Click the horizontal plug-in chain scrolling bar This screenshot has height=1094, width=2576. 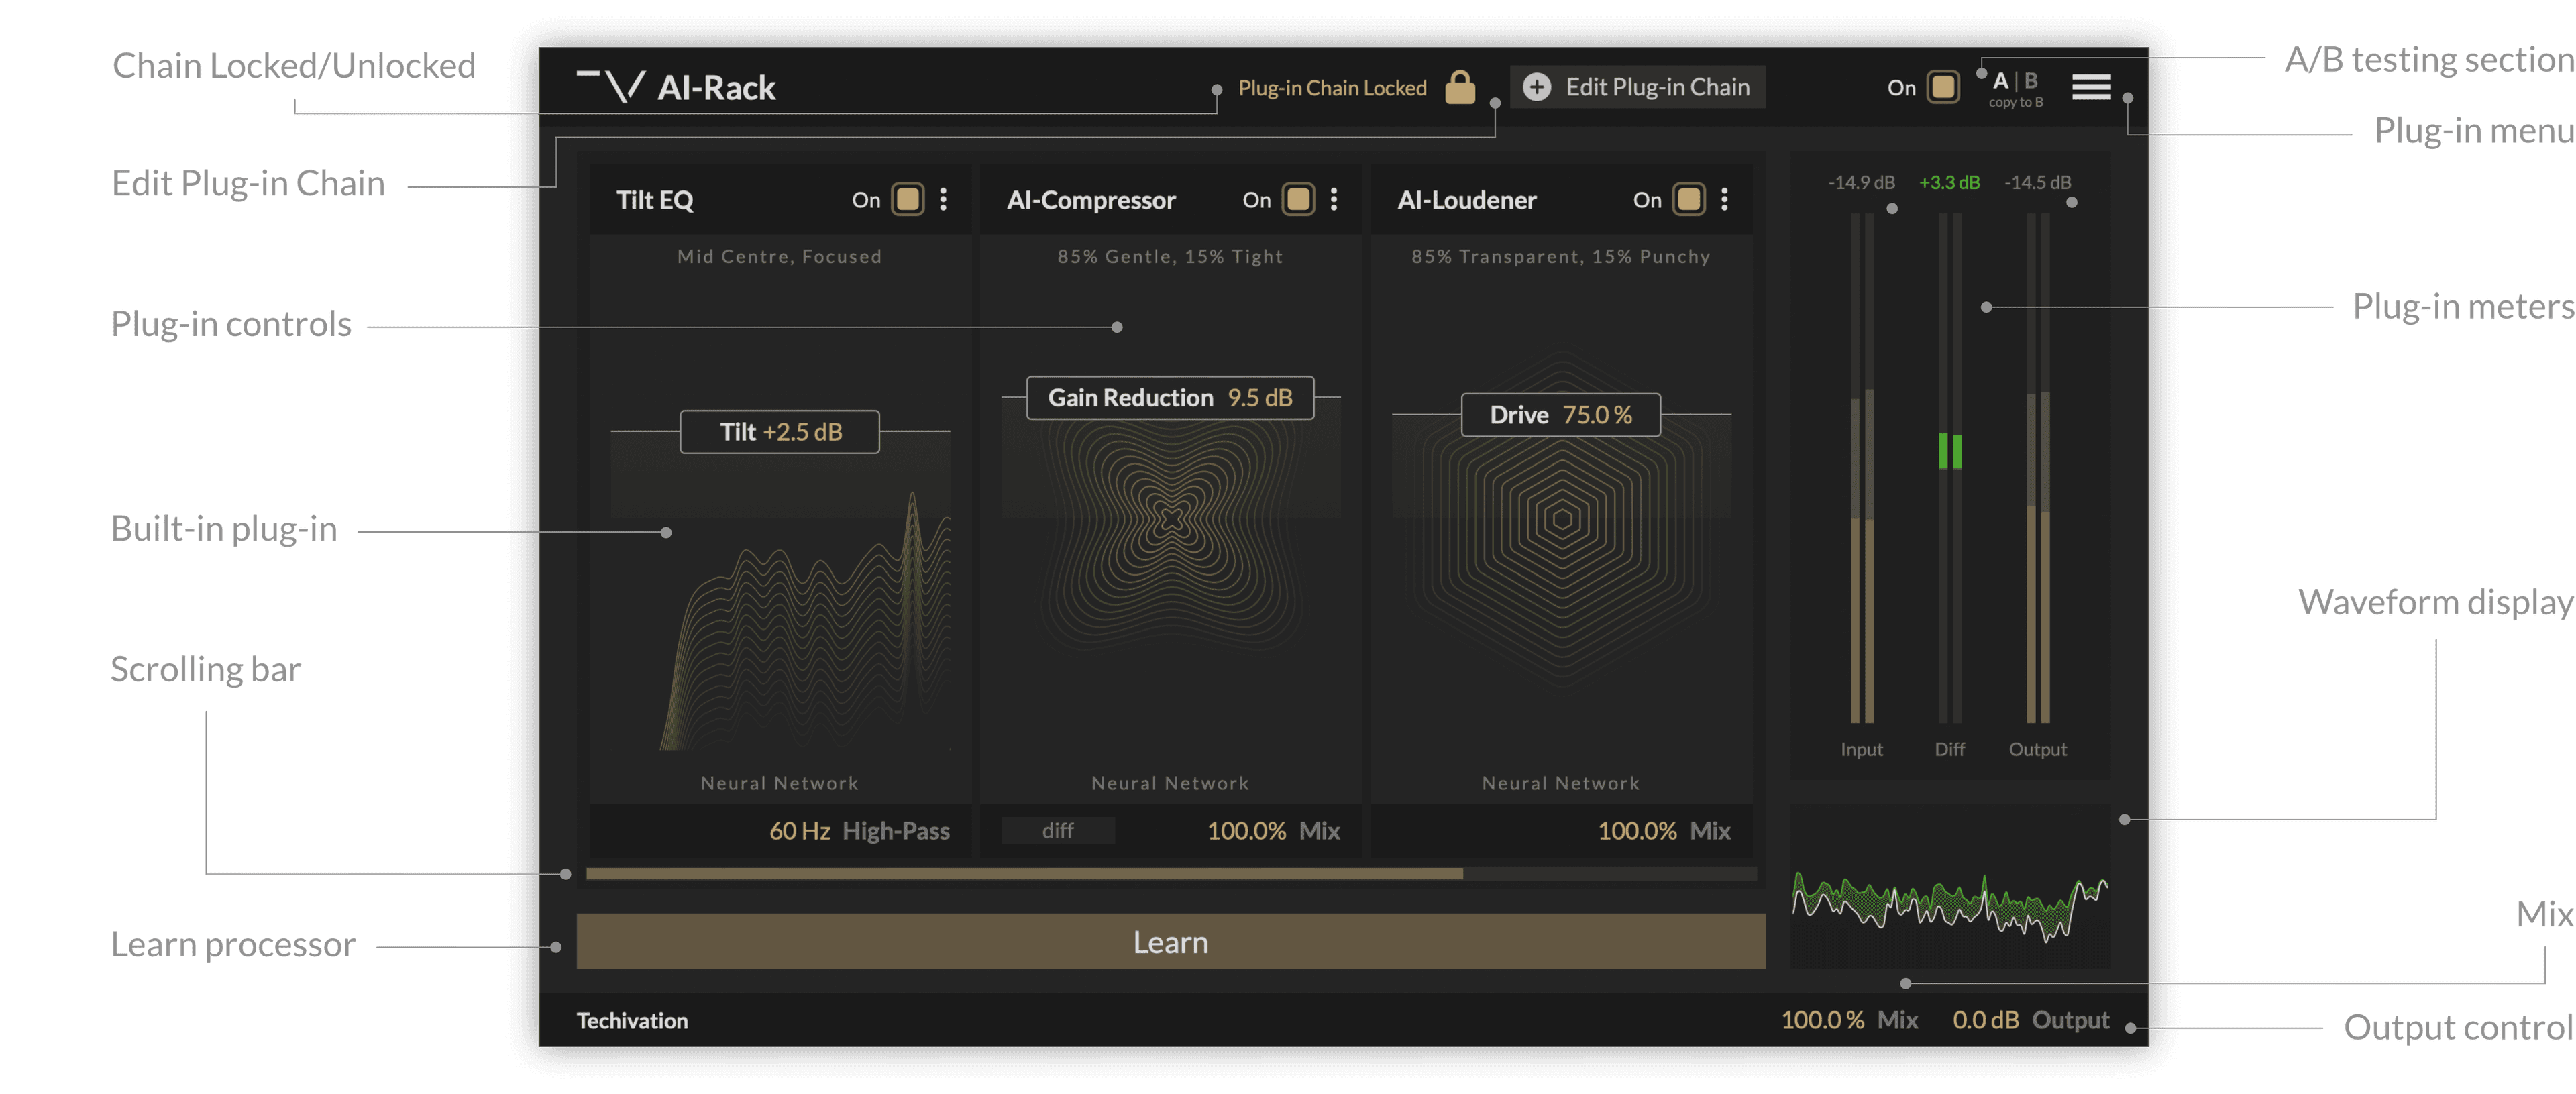(x=1024, y=874)
